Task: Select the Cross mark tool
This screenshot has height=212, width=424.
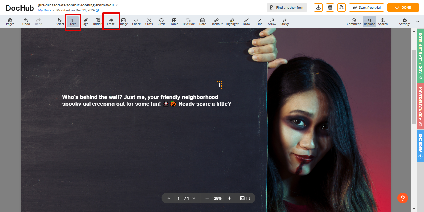Action: tap(149, 22)
